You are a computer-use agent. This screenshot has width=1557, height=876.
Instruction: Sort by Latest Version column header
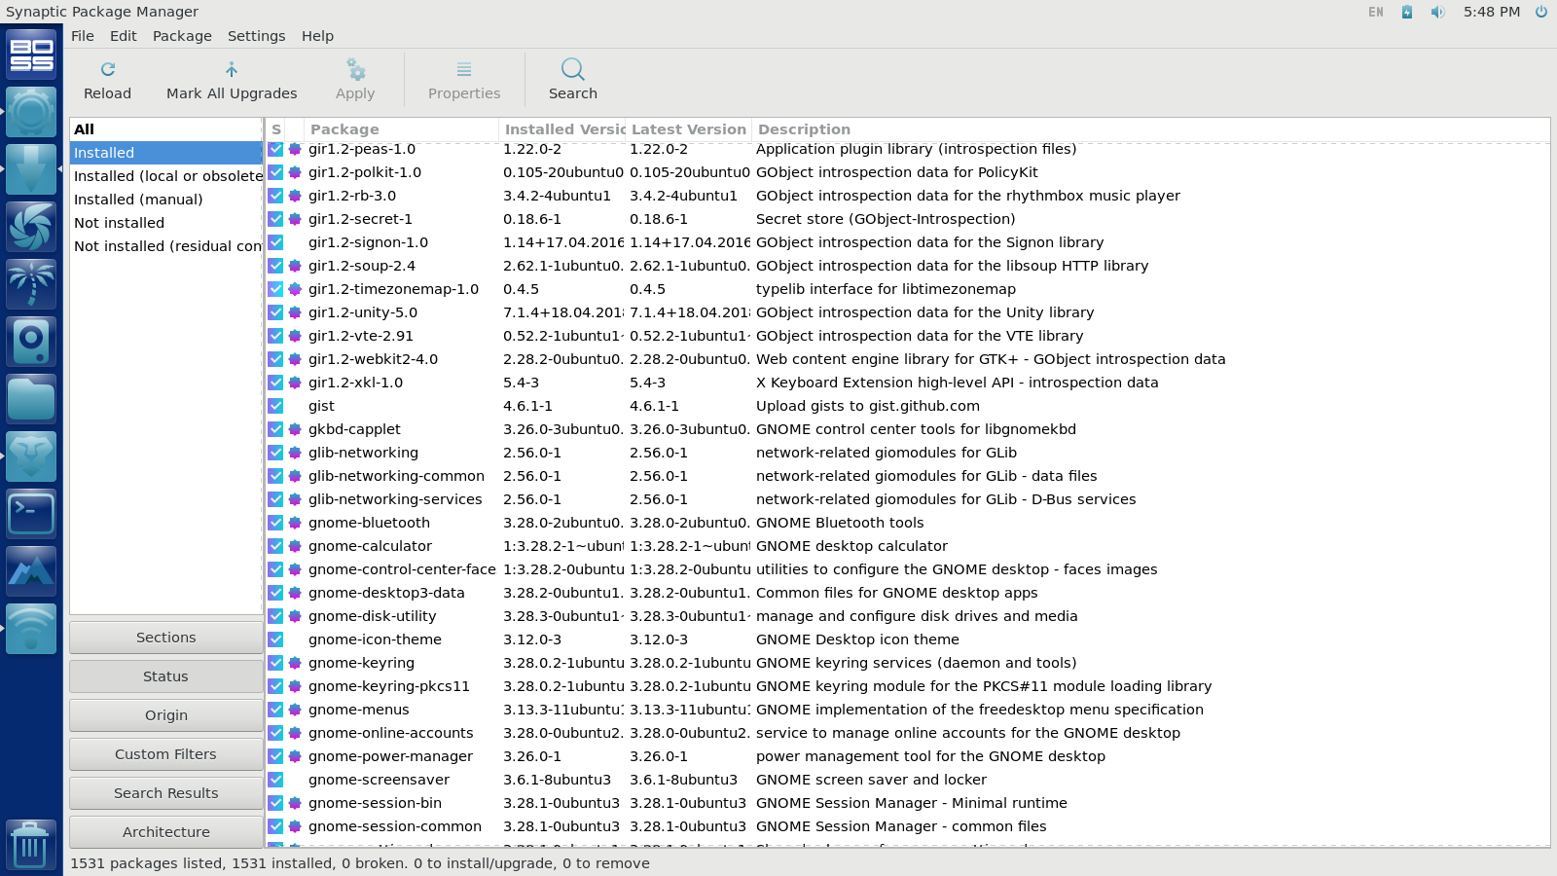689,129
